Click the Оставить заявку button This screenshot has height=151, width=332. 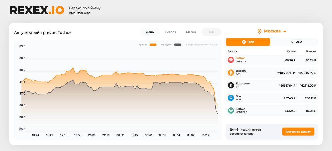[x=298, y=132]
